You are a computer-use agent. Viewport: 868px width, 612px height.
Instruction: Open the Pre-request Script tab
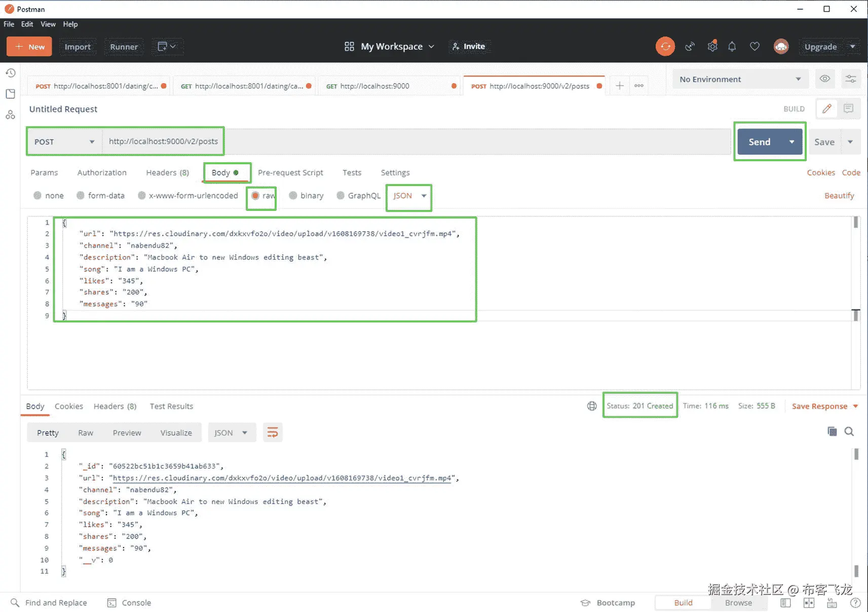pos(290,172)
